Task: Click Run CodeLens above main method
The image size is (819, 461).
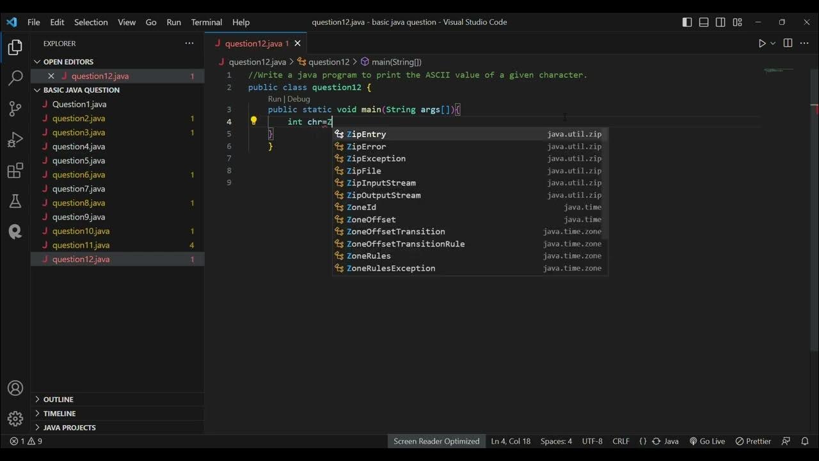Action: click(274, 99)
